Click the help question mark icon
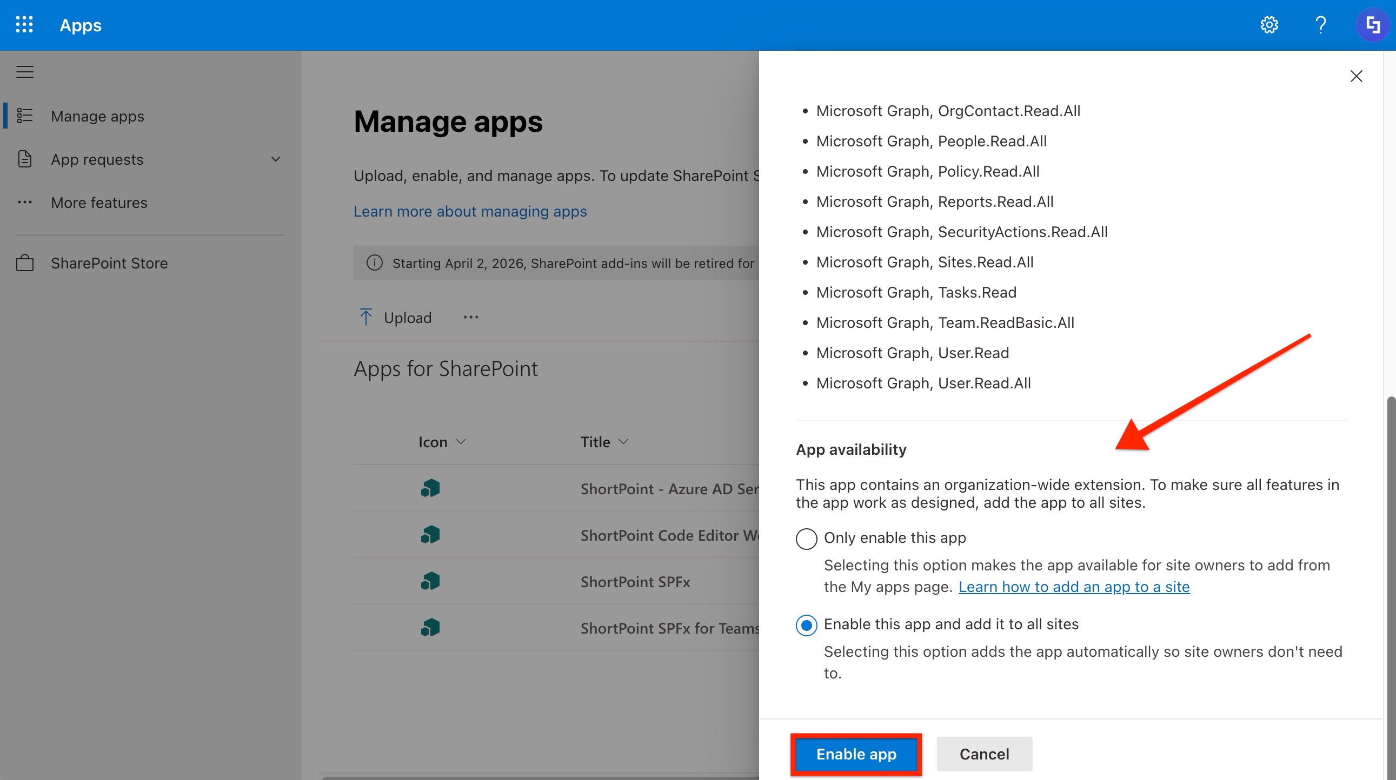 (1321, 25)
